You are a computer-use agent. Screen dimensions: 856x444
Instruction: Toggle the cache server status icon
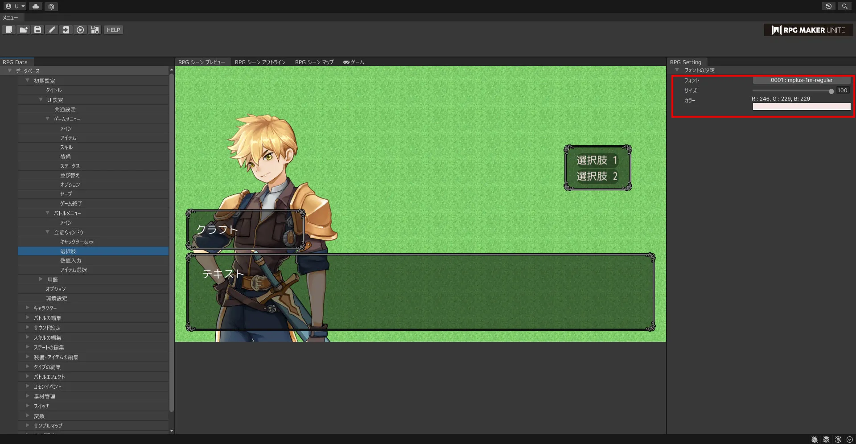pos(826,440)
